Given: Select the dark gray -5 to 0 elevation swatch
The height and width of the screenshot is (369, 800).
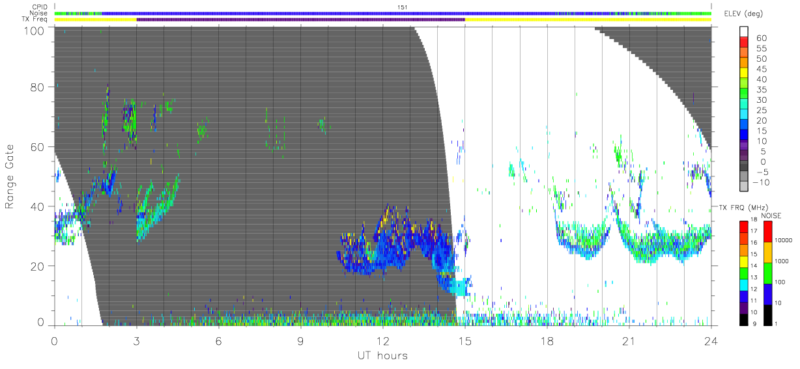Looking at the screenshot, I should (x=745, y=166).
